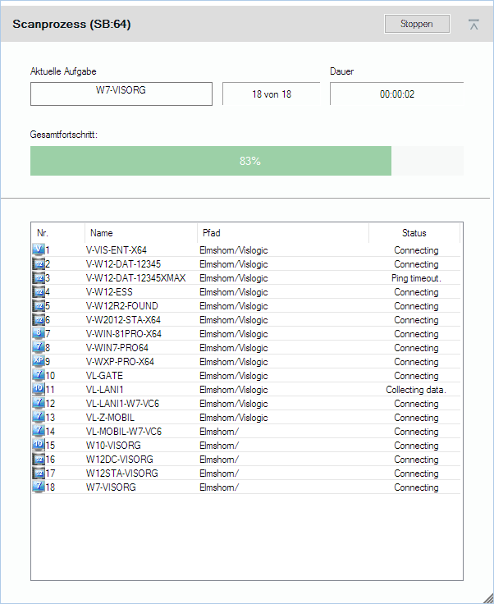Sort by the Name column header

point(141,233)
